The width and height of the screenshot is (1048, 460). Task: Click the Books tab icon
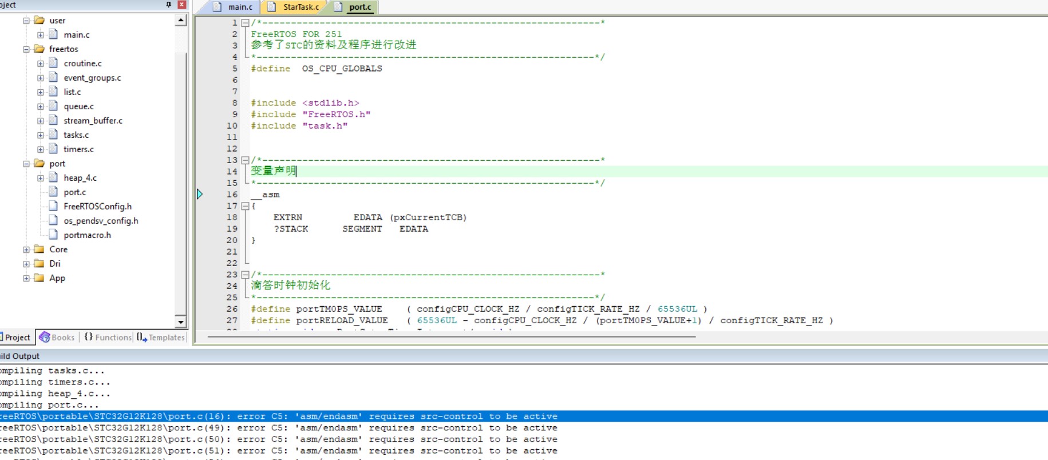[44, 337]
